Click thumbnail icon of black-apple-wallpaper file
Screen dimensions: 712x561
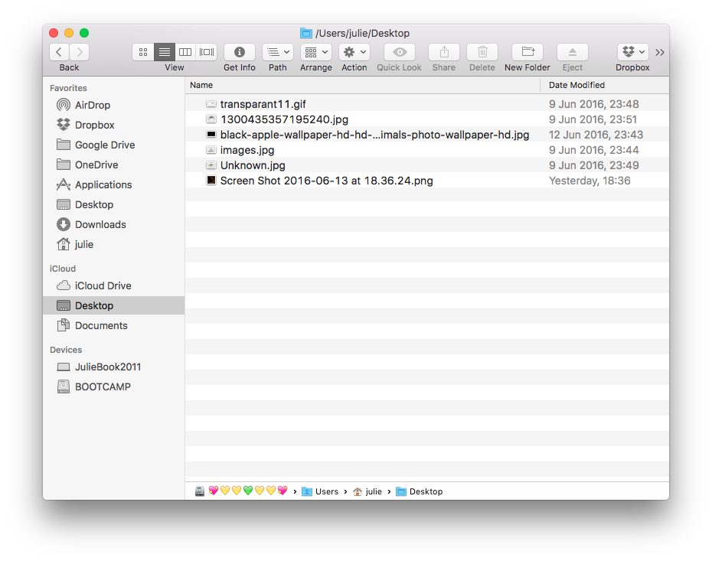tap(211, 135)
